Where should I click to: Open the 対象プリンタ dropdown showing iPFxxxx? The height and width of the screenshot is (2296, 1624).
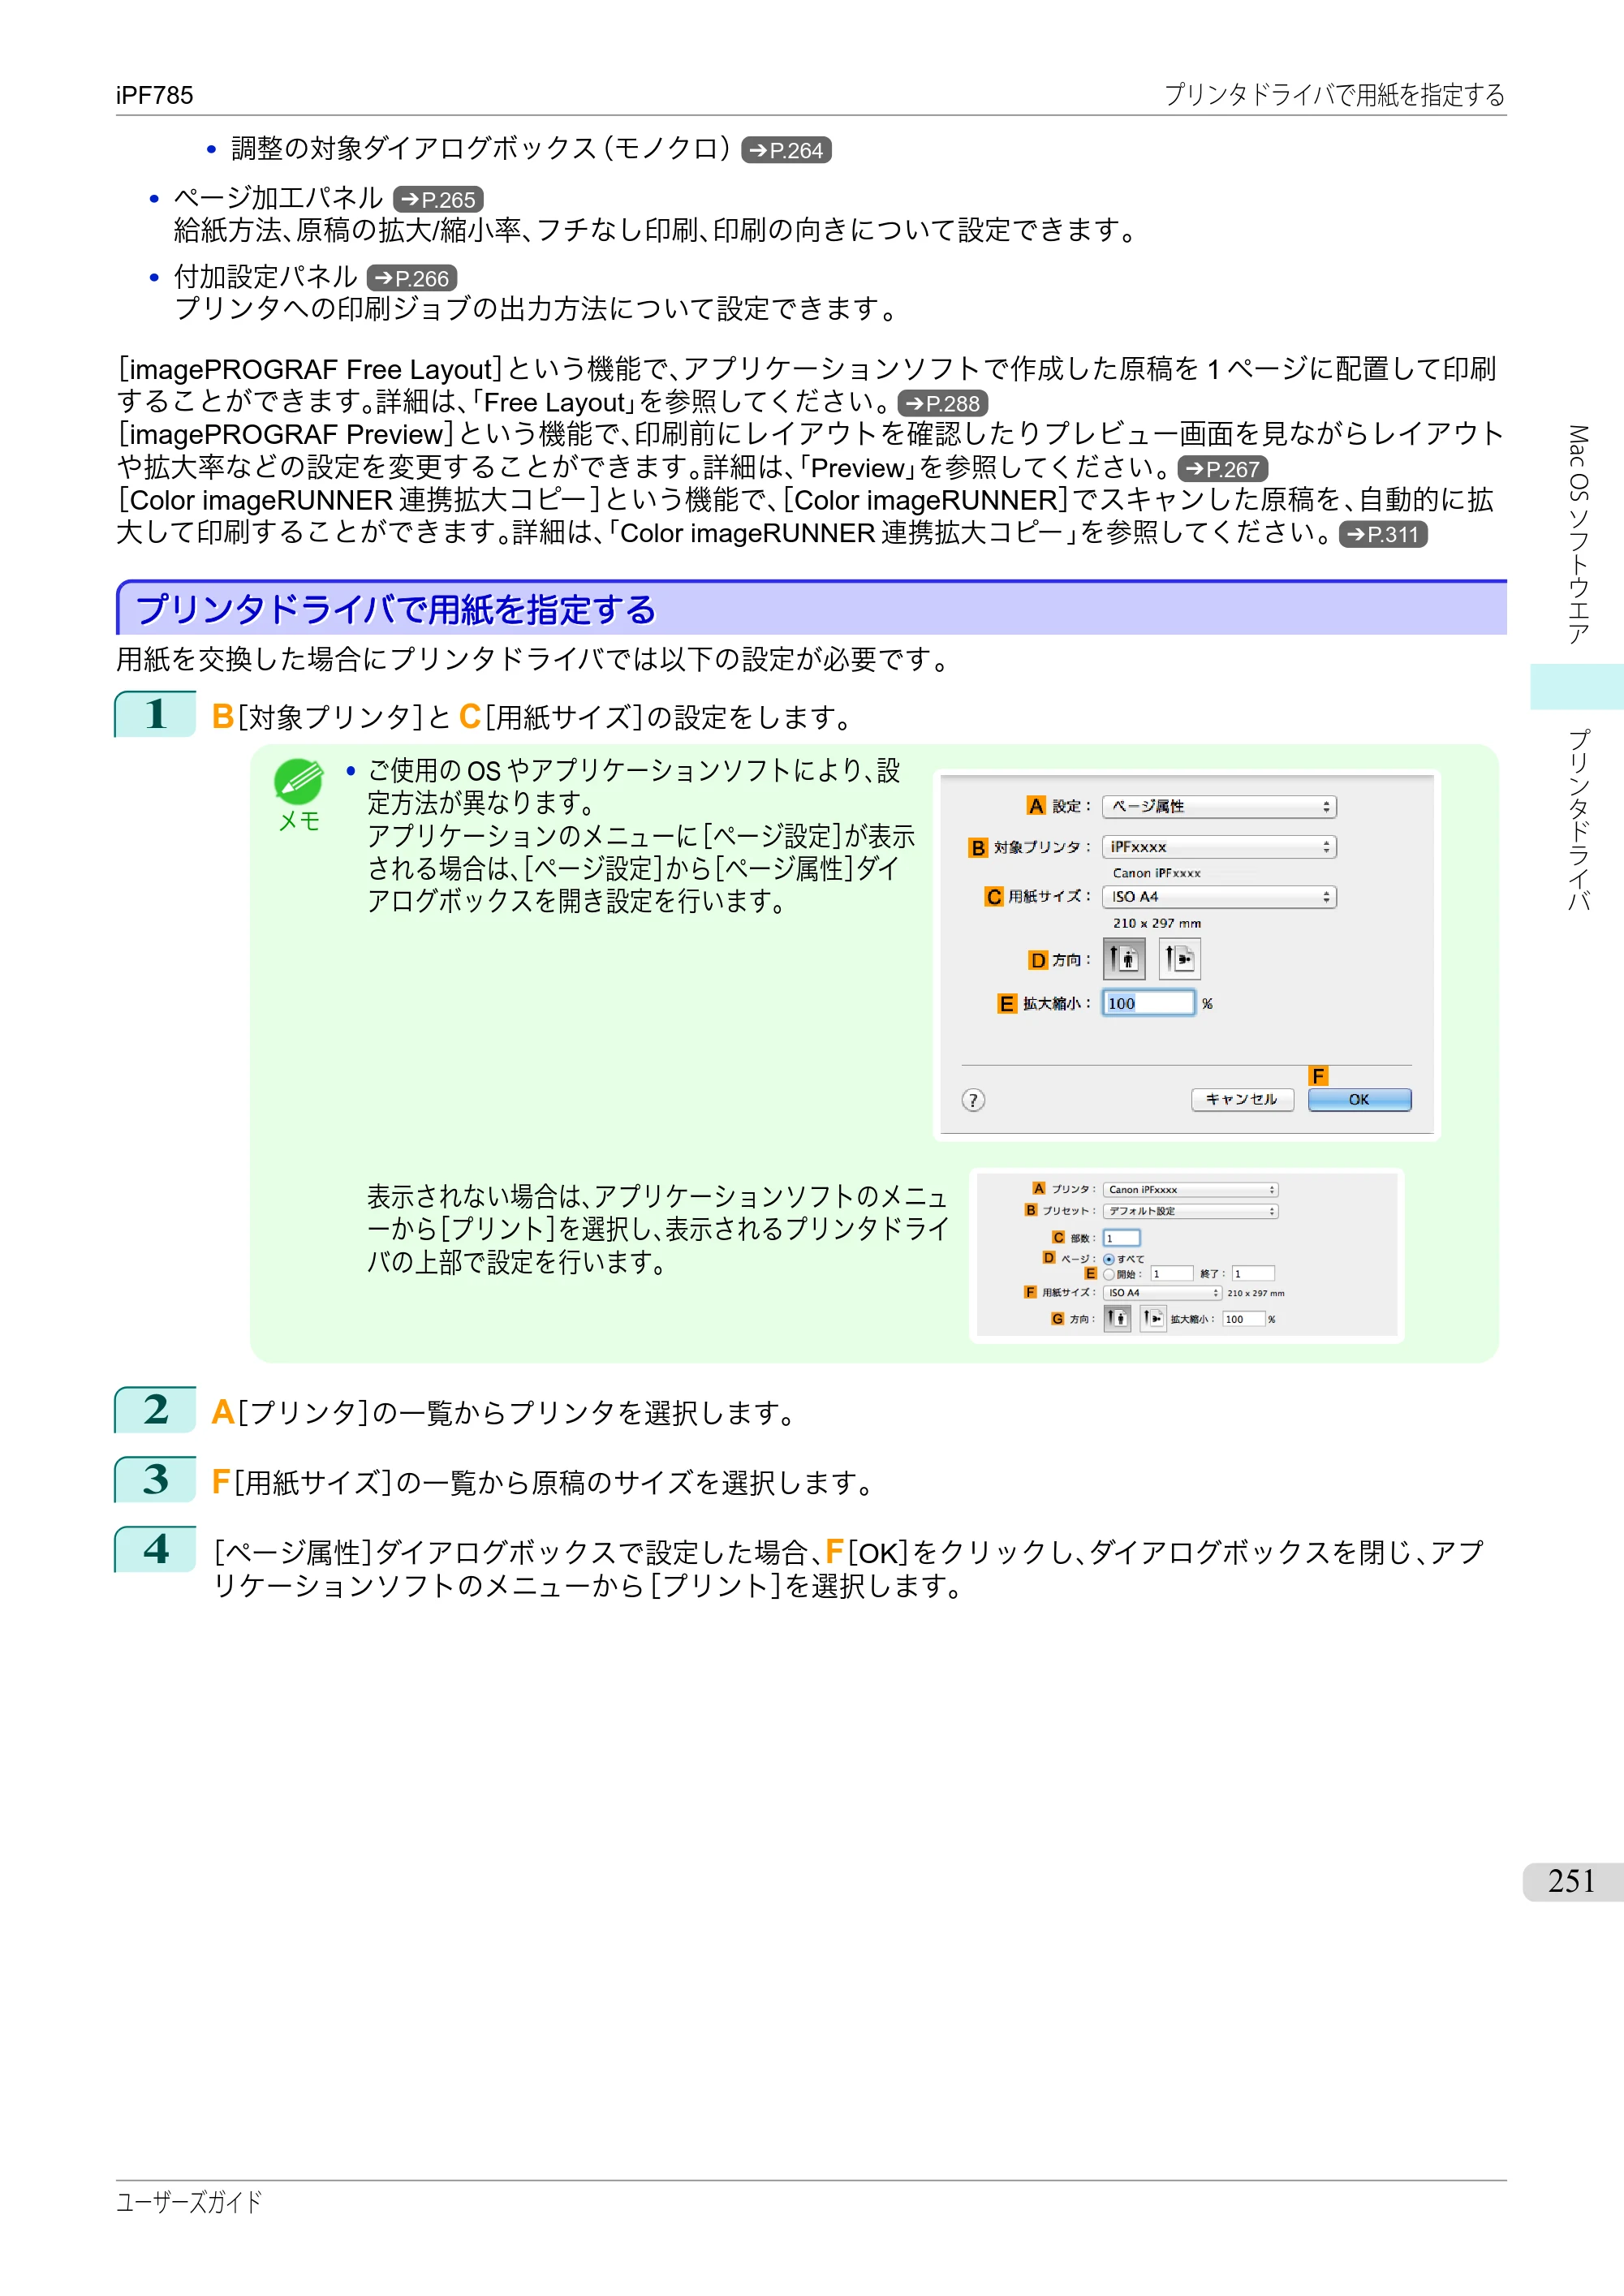pyautogui.click(x=1219, y=846)
